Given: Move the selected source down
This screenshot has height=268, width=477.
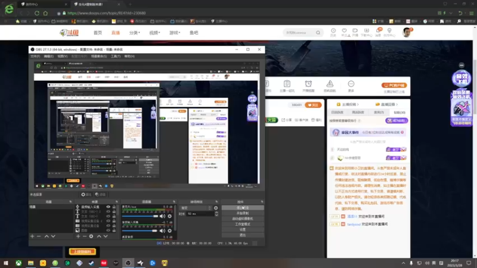Looking at the screenshot, I should (106, 236).
